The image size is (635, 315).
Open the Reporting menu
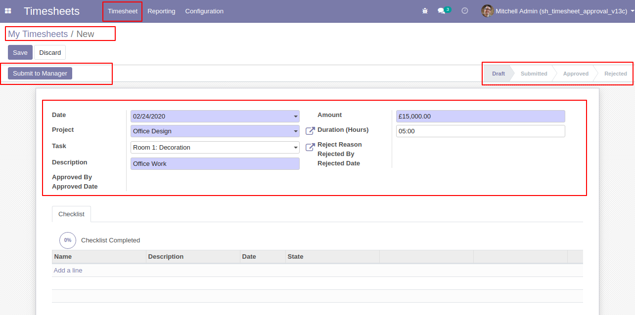point(161,11)
